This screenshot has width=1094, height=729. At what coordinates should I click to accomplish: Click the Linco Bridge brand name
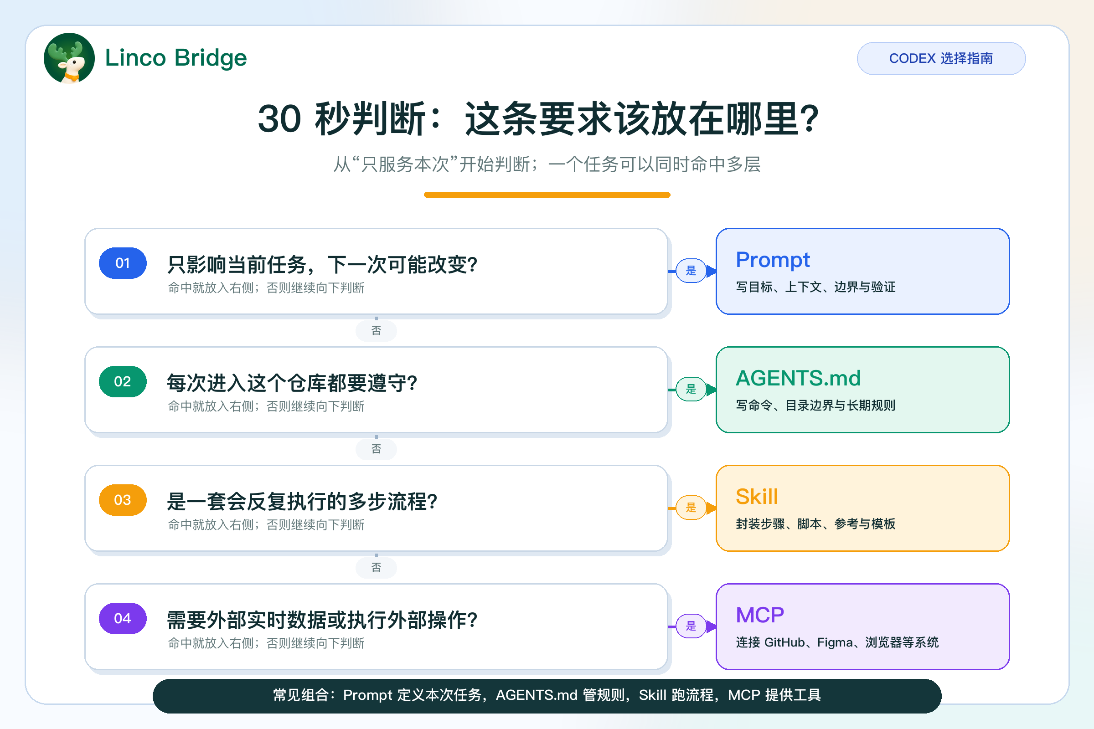[x=176, y=58]
